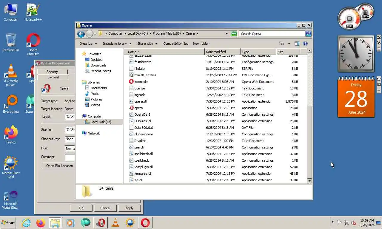Click the Windows Explorer taskbar icon
The height and width of the screenshot is (229, 382).
tap(55, 223)
